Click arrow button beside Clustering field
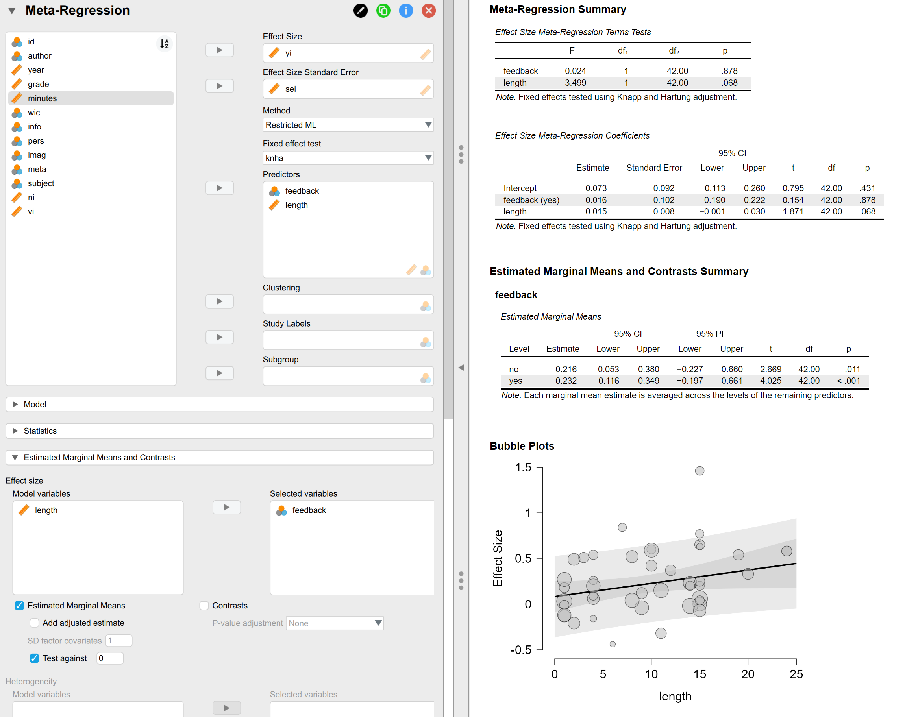This screenshot has height=717, width=905. point(219,301)
